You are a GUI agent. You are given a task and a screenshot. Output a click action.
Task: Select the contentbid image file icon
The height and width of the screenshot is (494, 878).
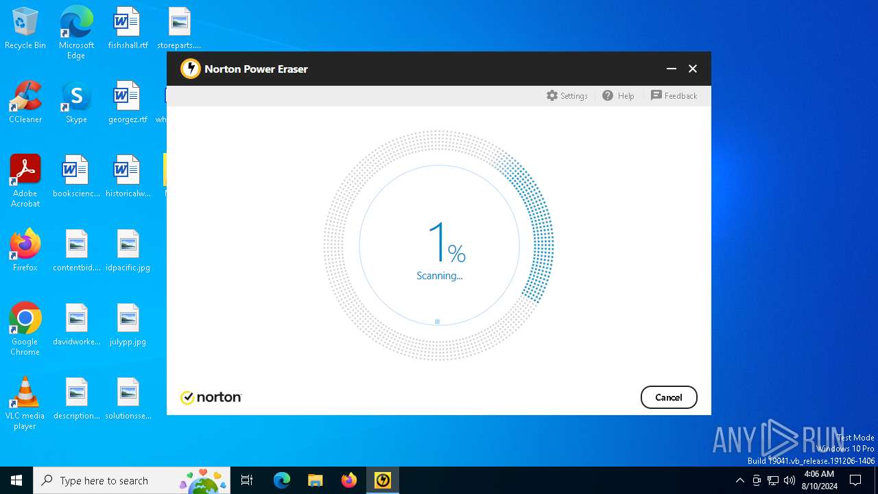click(x=76, y=250)
